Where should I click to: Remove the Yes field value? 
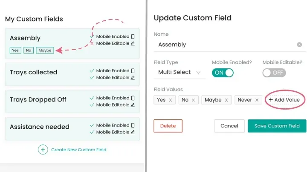click(x=171, y=100)
